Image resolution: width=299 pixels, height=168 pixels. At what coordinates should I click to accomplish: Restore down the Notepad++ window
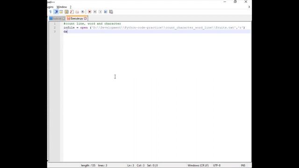(x=235, y=2)
